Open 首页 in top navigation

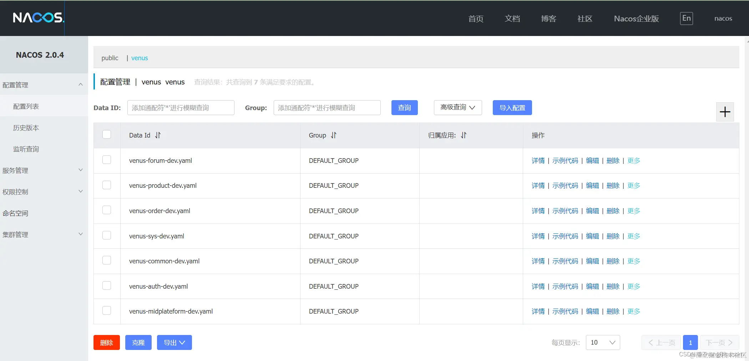tap(476, 19)
